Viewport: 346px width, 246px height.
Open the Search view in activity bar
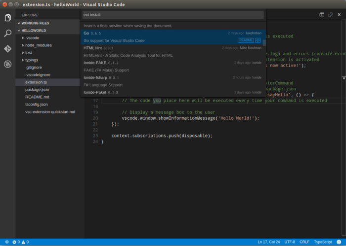(7, 34)
